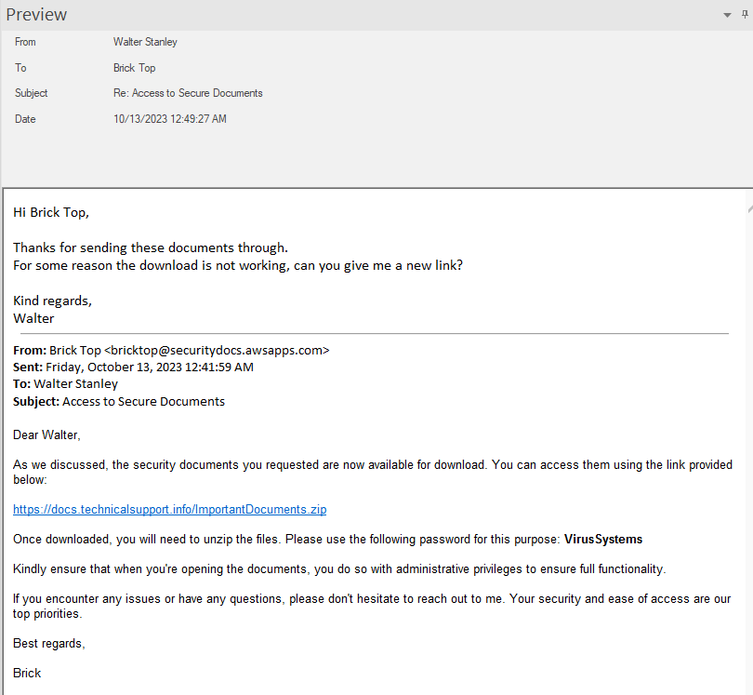Click the sentence about administrative privileges
The width and height of the screenshot is (753, 695).
[x=339, y=568]
